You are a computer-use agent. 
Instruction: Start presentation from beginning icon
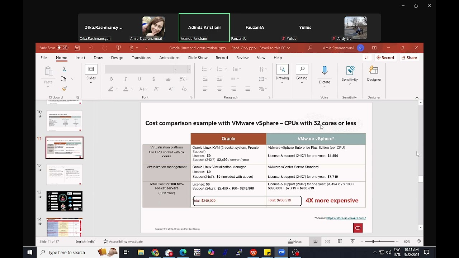(119, 48)
